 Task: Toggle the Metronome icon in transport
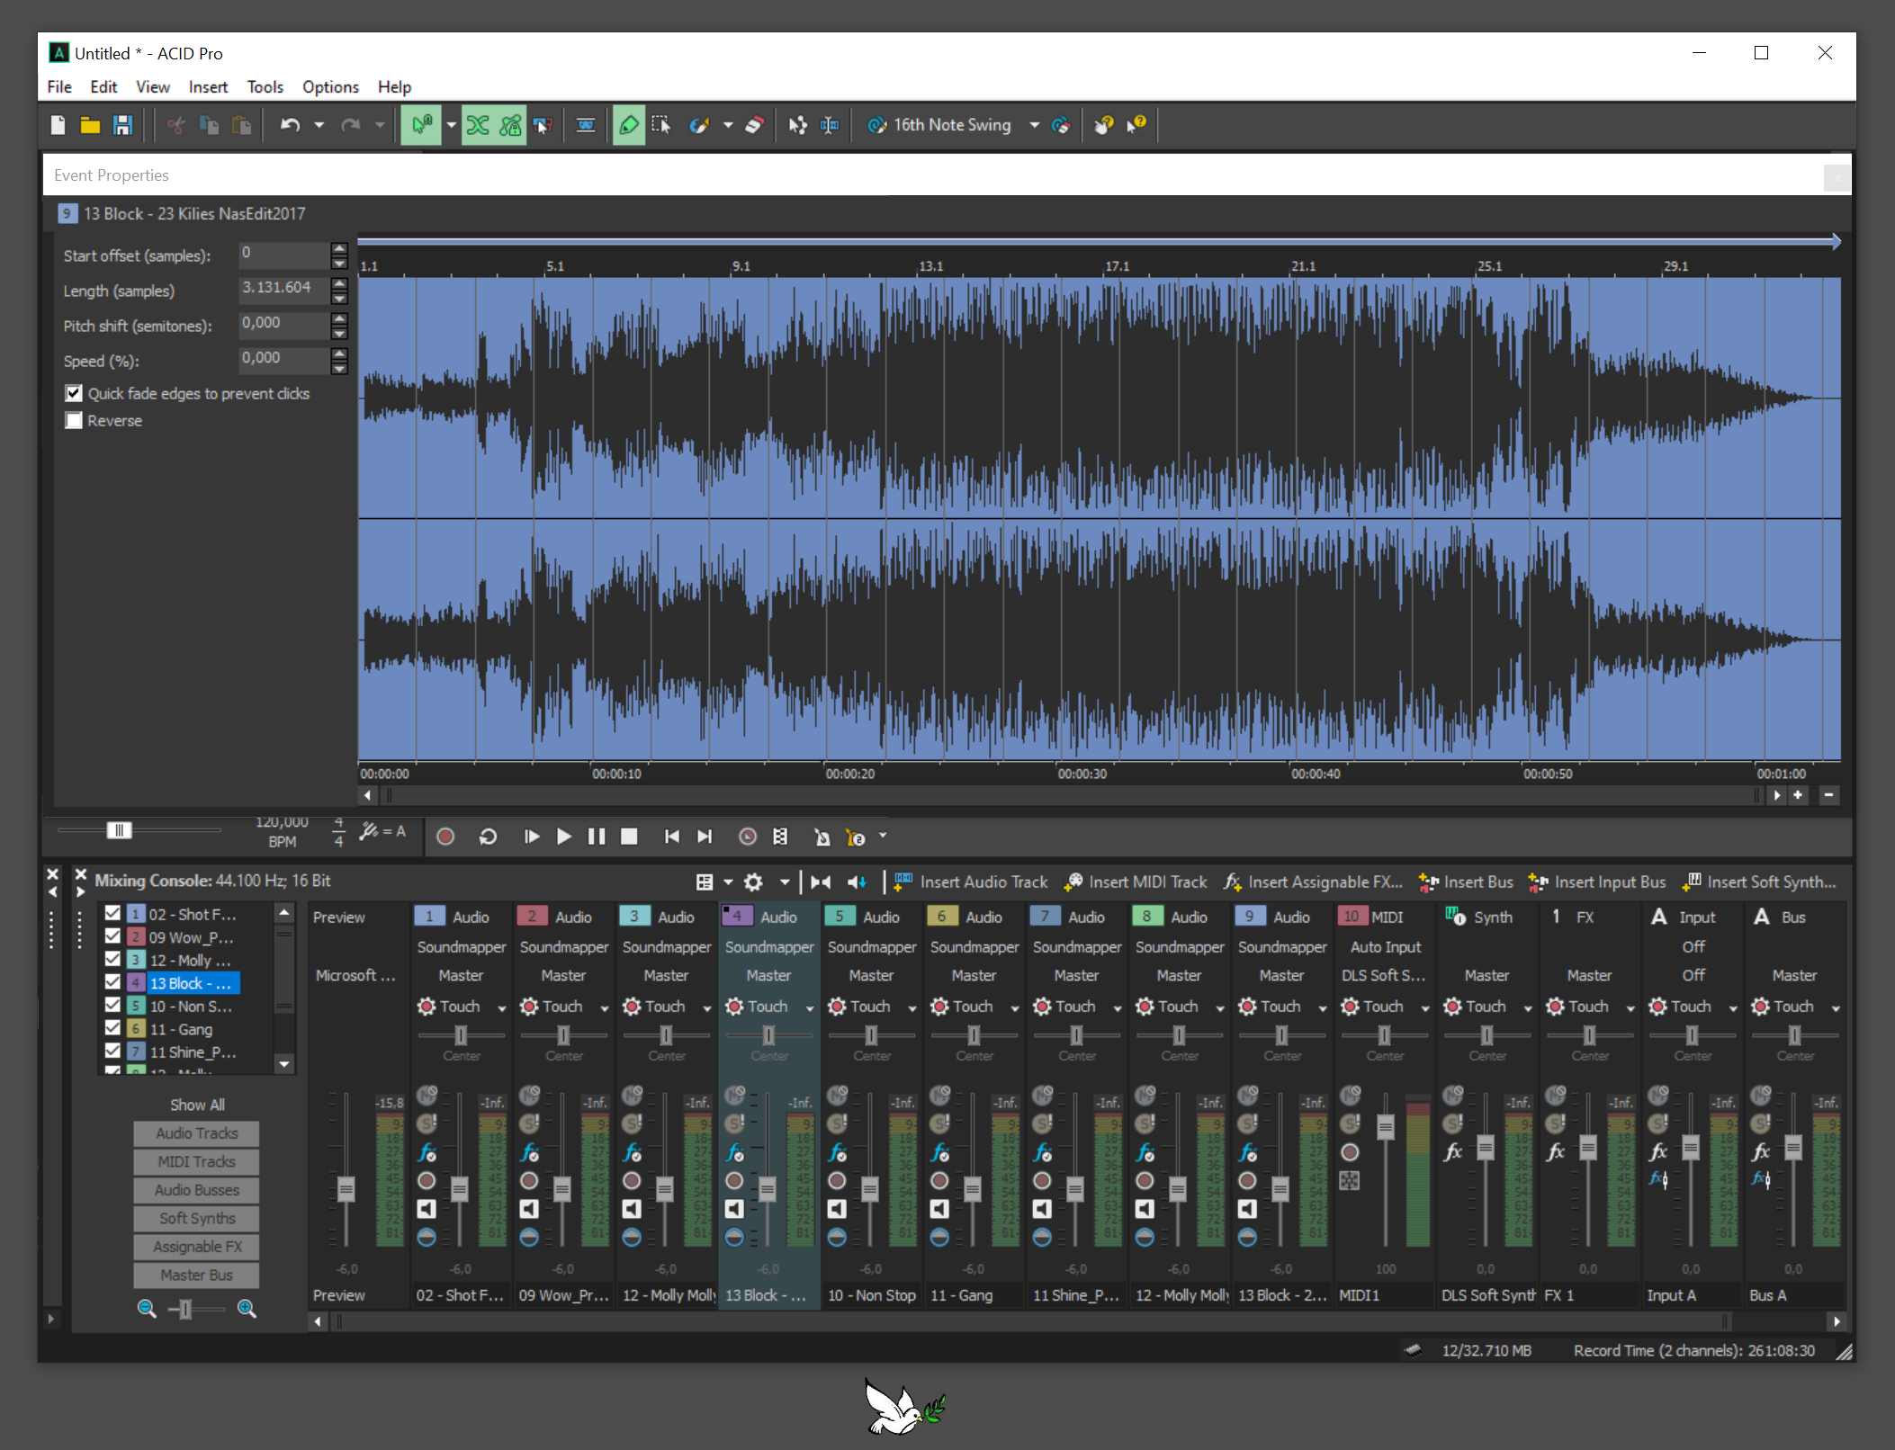(x=822, y=837)
